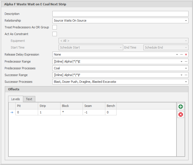Click the Seam column header

pos(94,106)
